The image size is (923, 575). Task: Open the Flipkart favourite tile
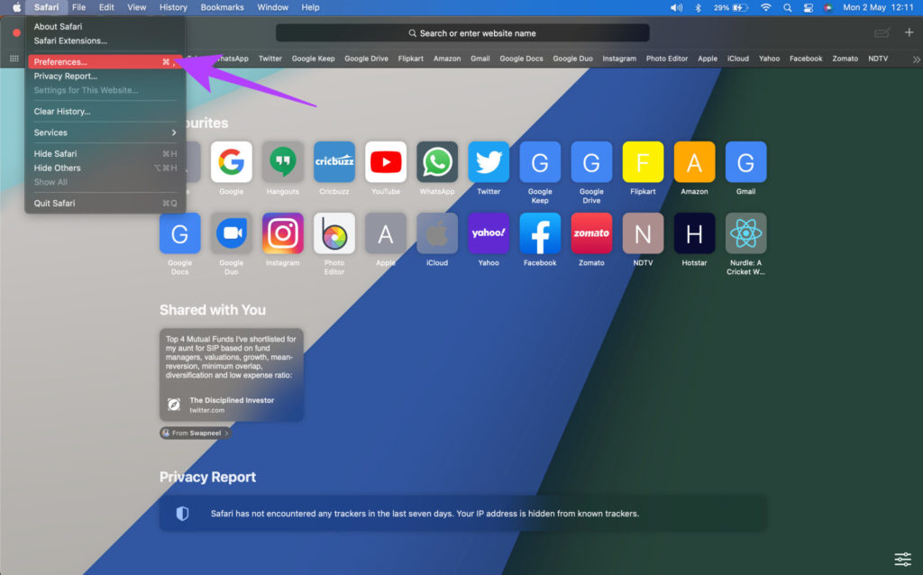[643, 162]
